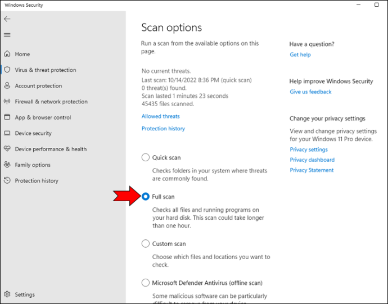Open the Privacy dashboard link
Screen dimensions: 388x304
[312, 160]
